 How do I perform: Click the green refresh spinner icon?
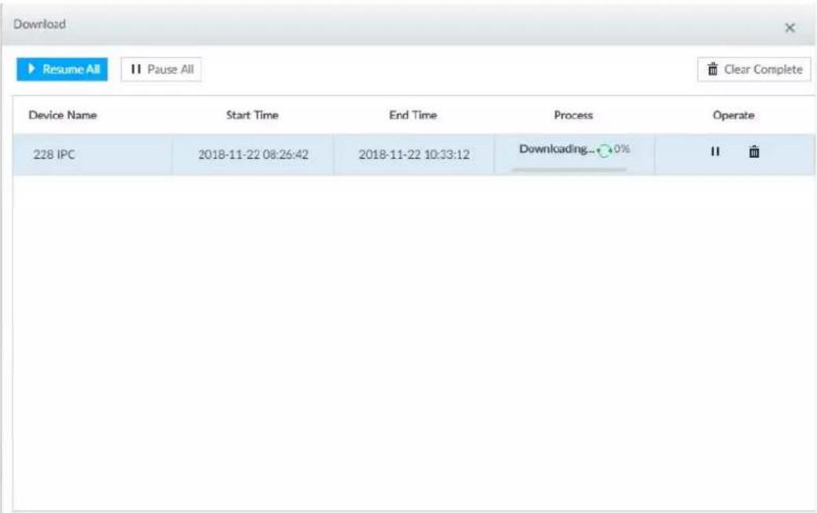coord(604,151)
